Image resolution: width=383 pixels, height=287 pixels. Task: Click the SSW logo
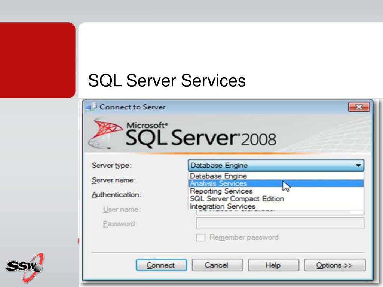(25, 267)
